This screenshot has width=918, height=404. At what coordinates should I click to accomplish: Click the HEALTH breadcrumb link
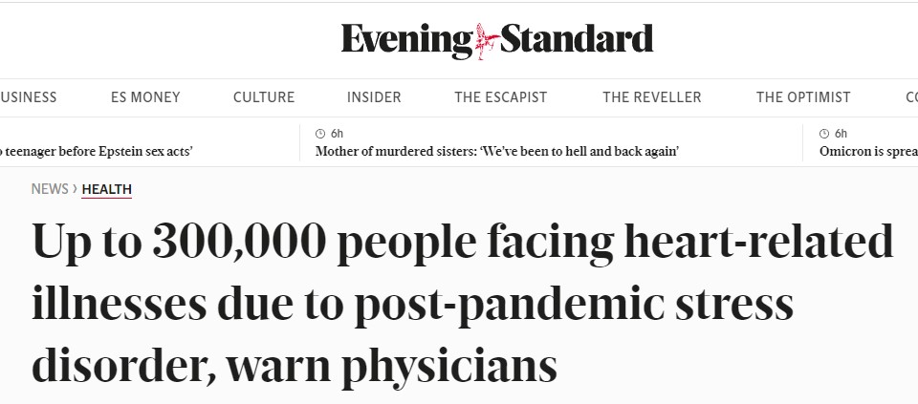[x=106, y=189]
